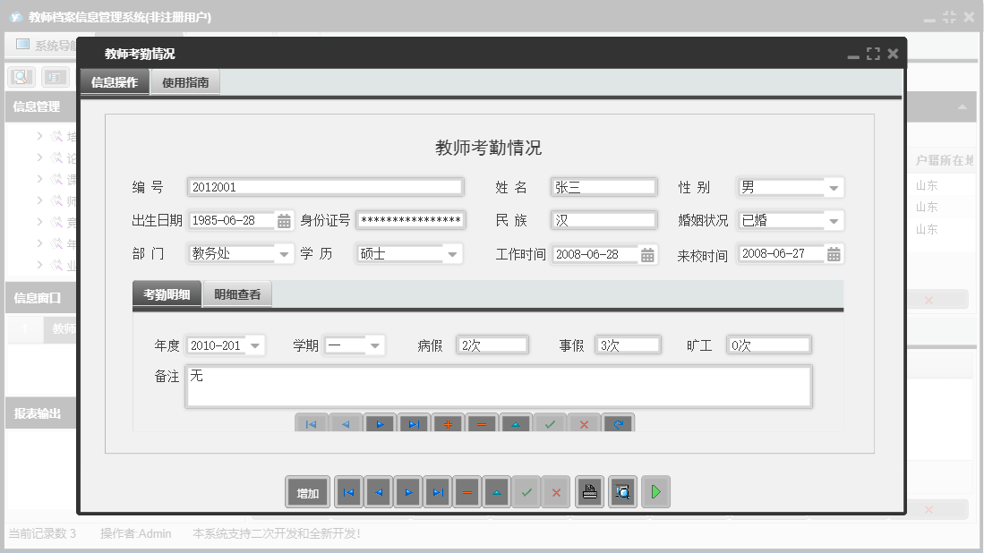Expand the 性别 dropdown
984x553 pixels.
click(834, 188)
